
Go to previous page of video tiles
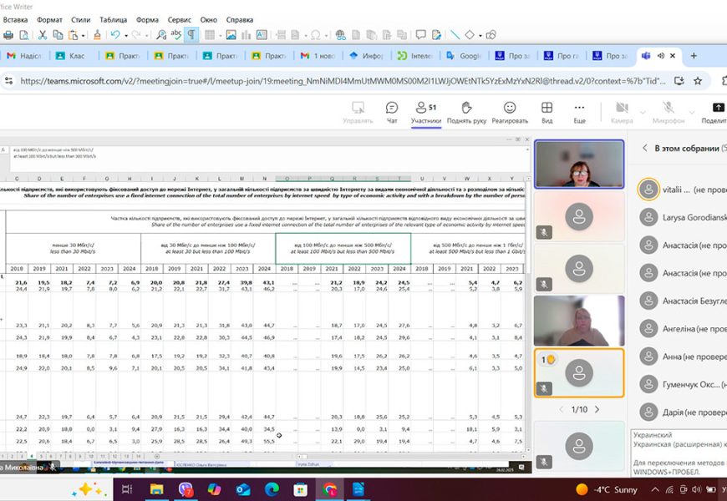[561, 410]
